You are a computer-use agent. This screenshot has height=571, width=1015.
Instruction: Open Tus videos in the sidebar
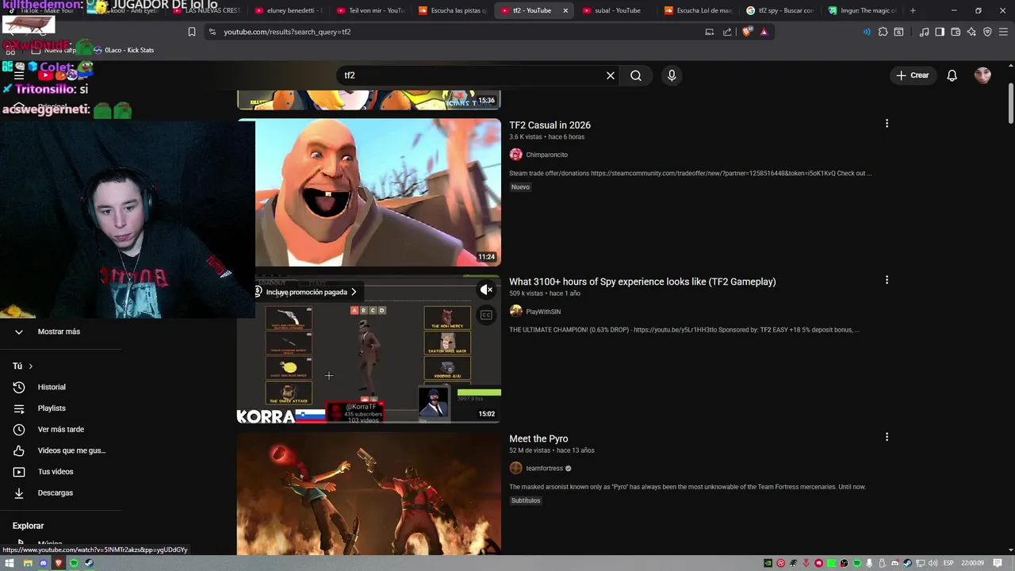(56, 472)
